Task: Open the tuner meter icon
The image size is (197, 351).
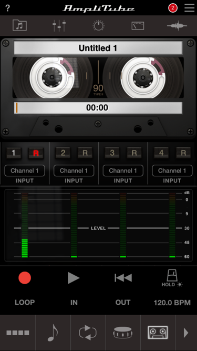Action: click(138, 26)
